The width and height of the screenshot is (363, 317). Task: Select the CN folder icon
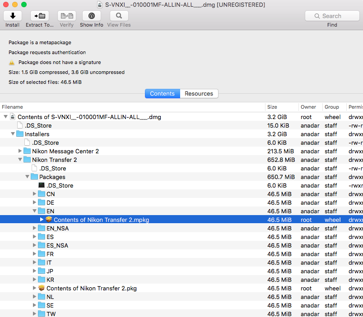tap(42, 194)
